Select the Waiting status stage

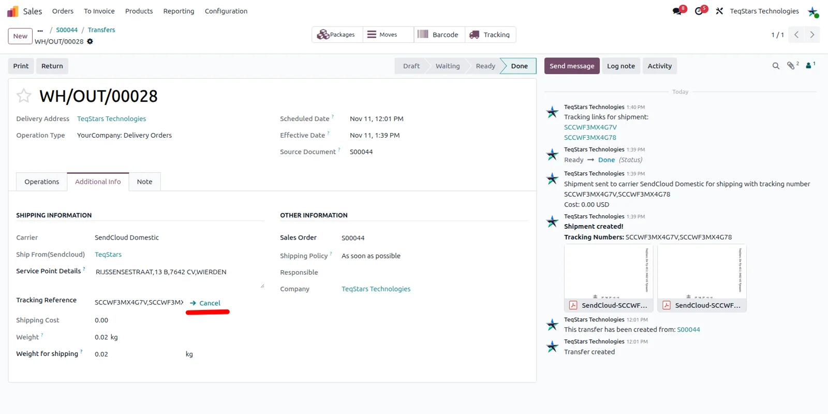click(448, 66)
